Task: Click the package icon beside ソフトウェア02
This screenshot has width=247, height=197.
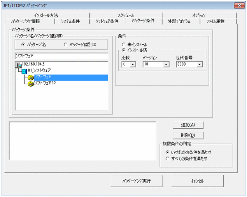Action: pyautogui.click(x=31, y=84)
